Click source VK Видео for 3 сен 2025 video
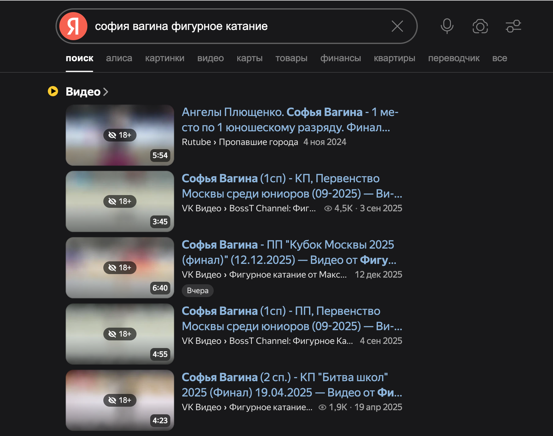Viewport: 553px width, 436px height. pos(201,208)
